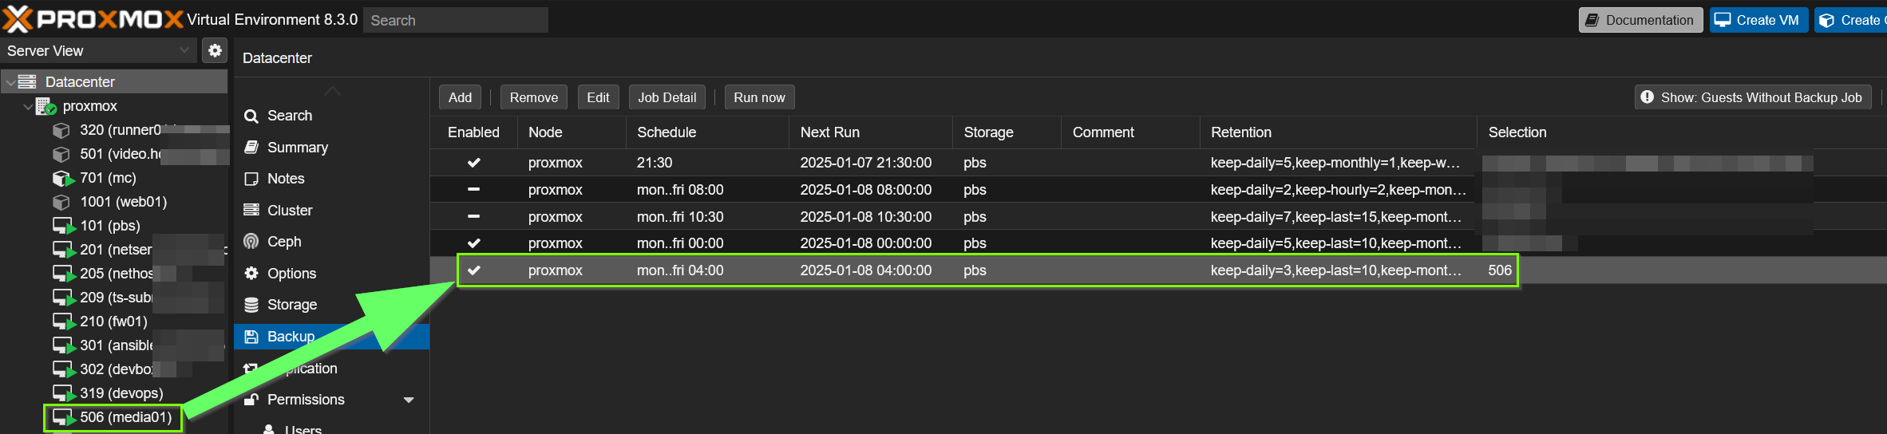
Task: Click the Job Detail button
Action: pos(667,97)
